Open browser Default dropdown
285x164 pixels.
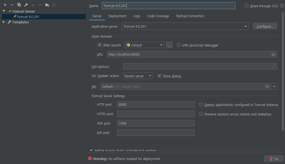pyautogui.click(x=144, y=45)
